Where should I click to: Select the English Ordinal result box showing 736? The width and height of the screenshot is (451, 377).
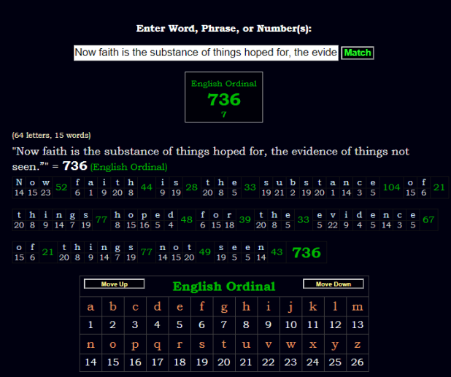click(223, 97)
